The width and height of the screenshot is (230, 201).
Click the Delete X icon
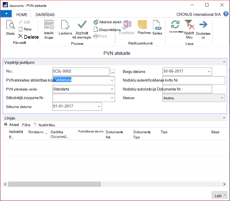tap(20, 36)
